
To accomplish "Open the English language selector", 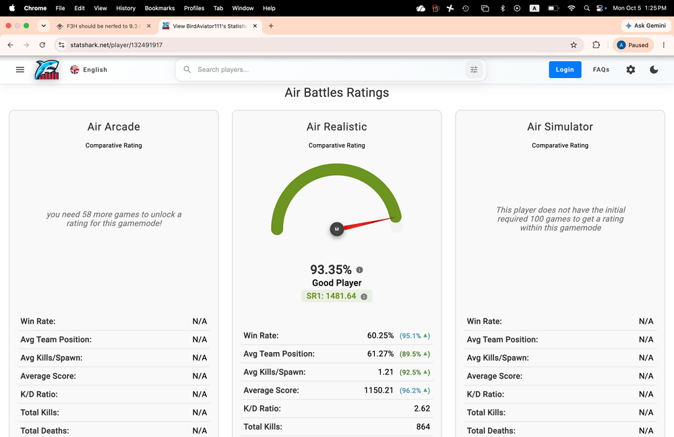I will 89,69.
